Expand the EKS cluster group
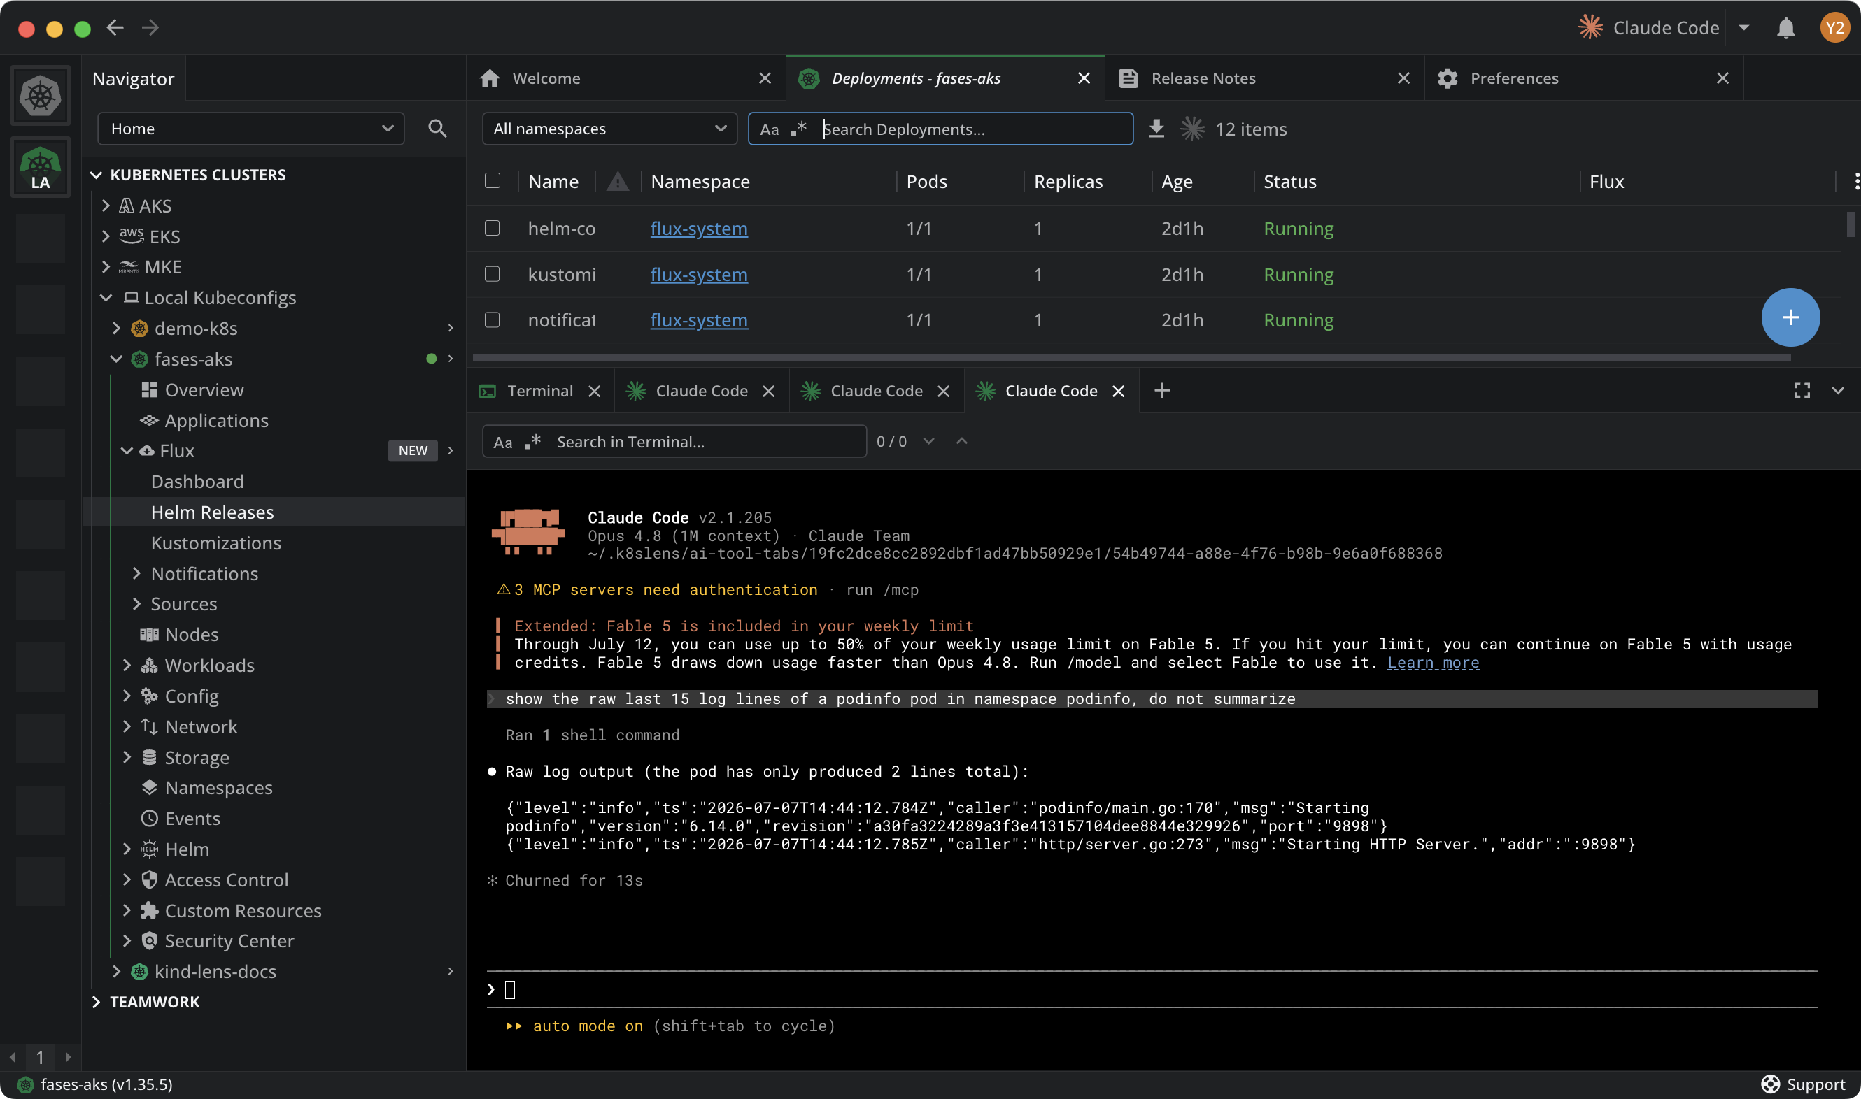Screen dimensions: 1861x1099 click(106, 236)
